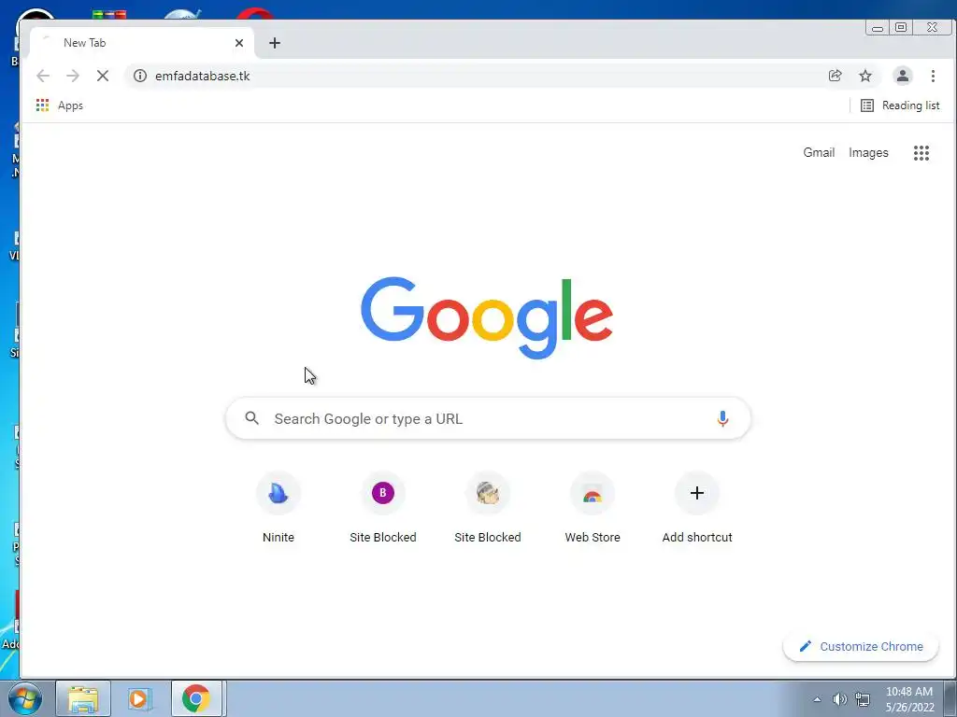Open a new tab with the plus button
Screen dimensions: 957x717
pos(275,43)
